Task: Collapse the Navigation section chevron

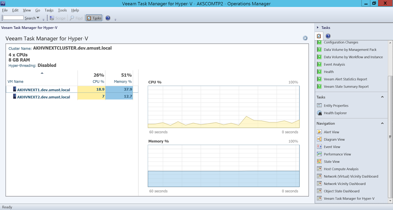Action: point(382,124)
